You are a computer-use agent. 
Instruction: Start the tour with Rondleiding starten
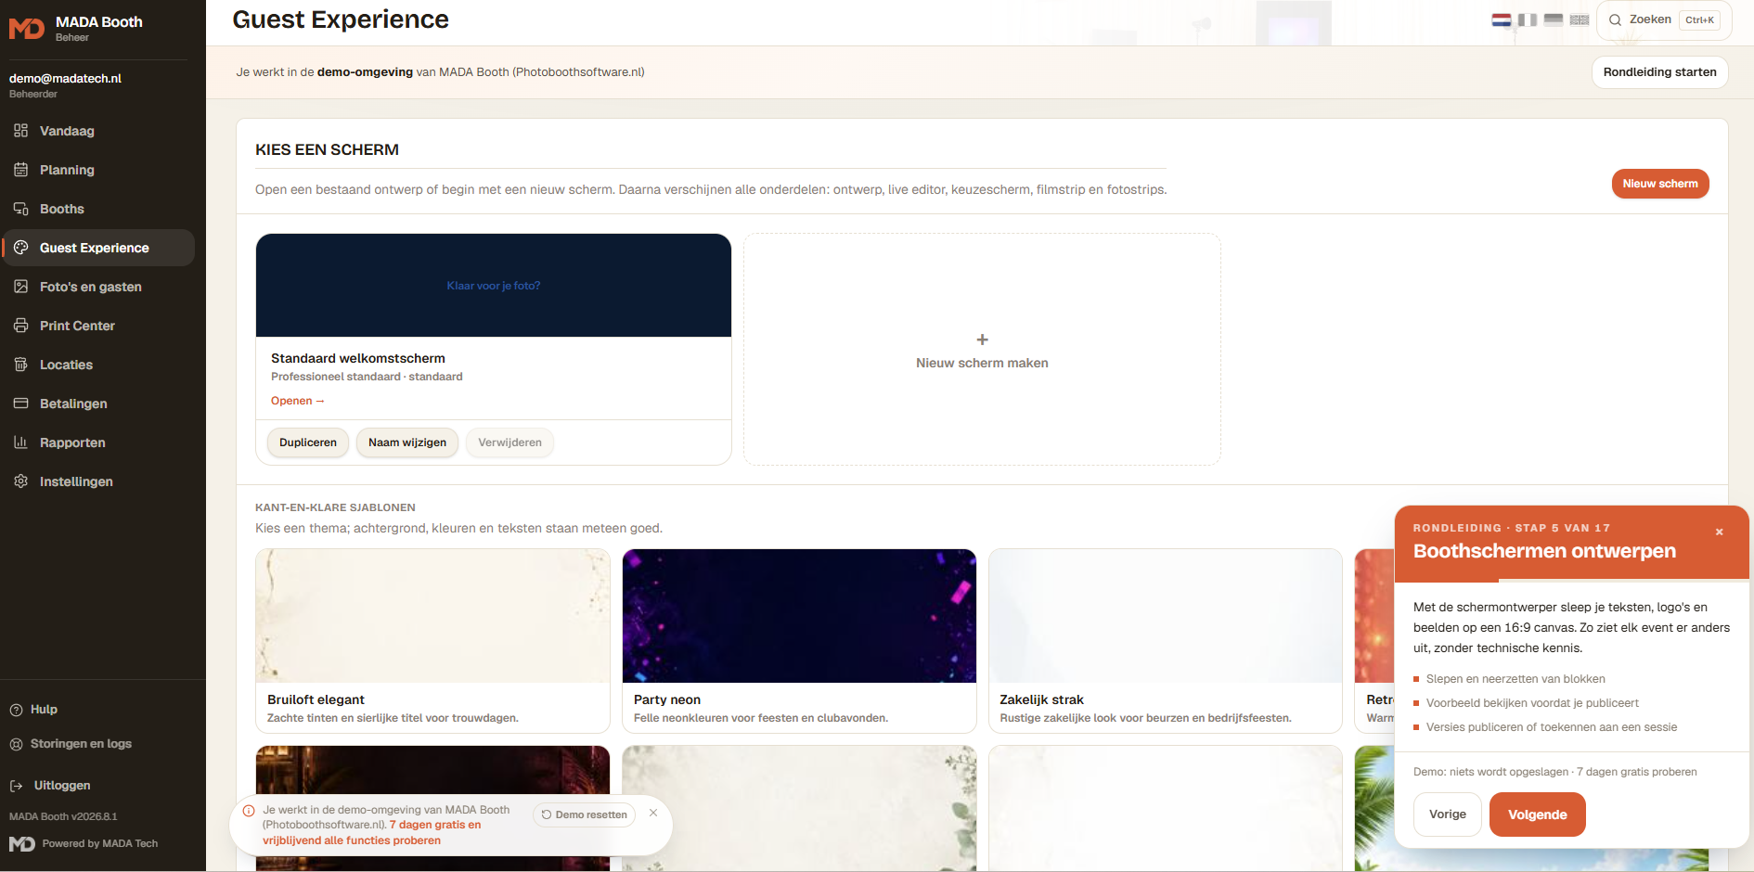[x=1660, y=72]
